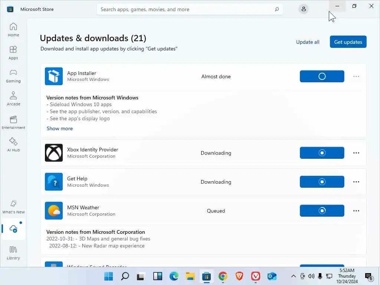This screenshot has height=285, width=380.
Task: Stop the Get Help download
Action: pyautogui.click(x=322, y=182)
